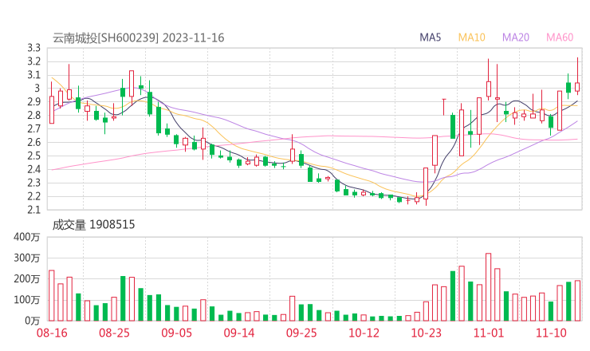The image size is (590, 351).
Task: Click the 2.6 price axis label
Action: (x=33, y=142)
